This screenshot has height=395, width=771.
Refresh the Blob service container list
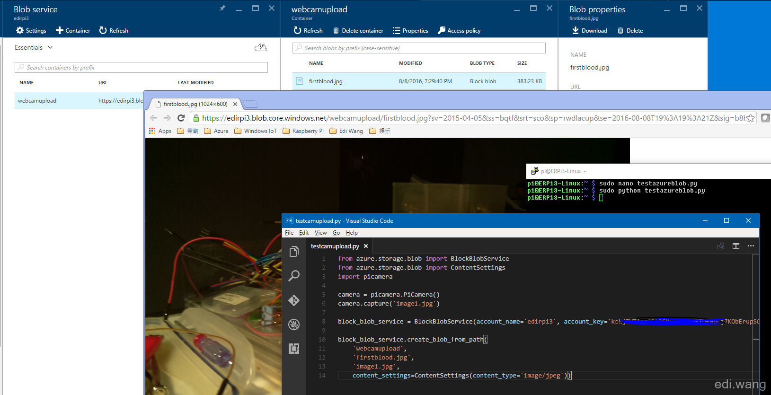(x=114, y=31)
